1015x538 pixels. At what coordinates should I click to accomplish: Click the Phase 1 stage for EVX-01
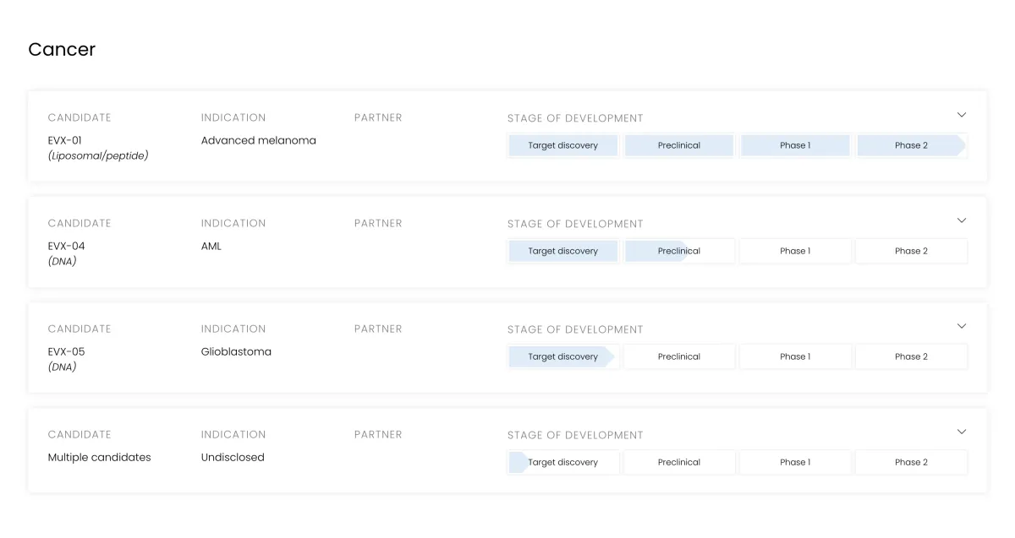[x=795, y=145]
